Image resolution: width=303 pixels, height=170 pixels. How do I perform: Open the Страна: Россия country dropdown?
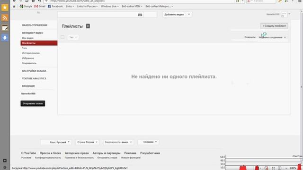point(87,142)
